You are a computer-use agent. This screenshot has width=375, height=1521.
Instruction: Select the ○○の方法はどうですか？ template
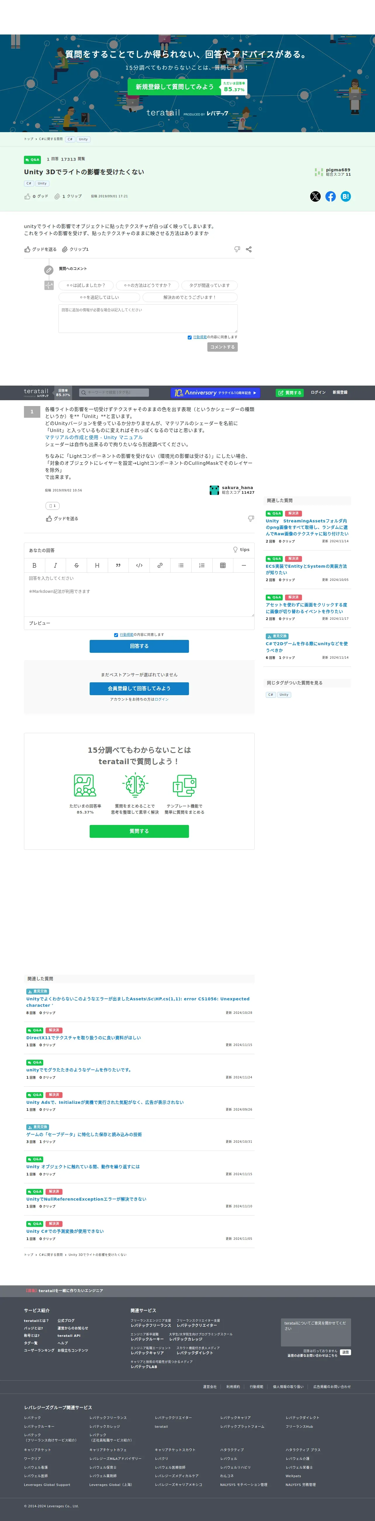147,285
